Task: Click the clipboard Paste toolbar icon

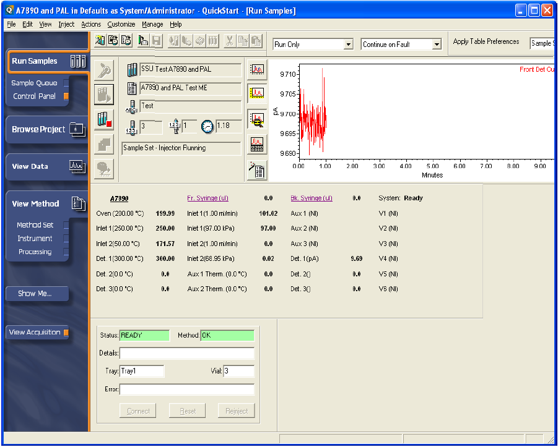Action: [256, 41]
